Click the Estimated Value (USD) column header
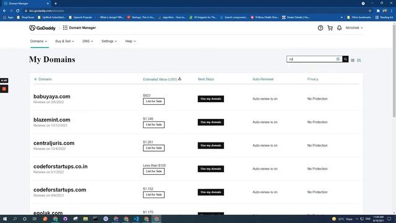This screenshot has width=396, height=223. [160, 79]
